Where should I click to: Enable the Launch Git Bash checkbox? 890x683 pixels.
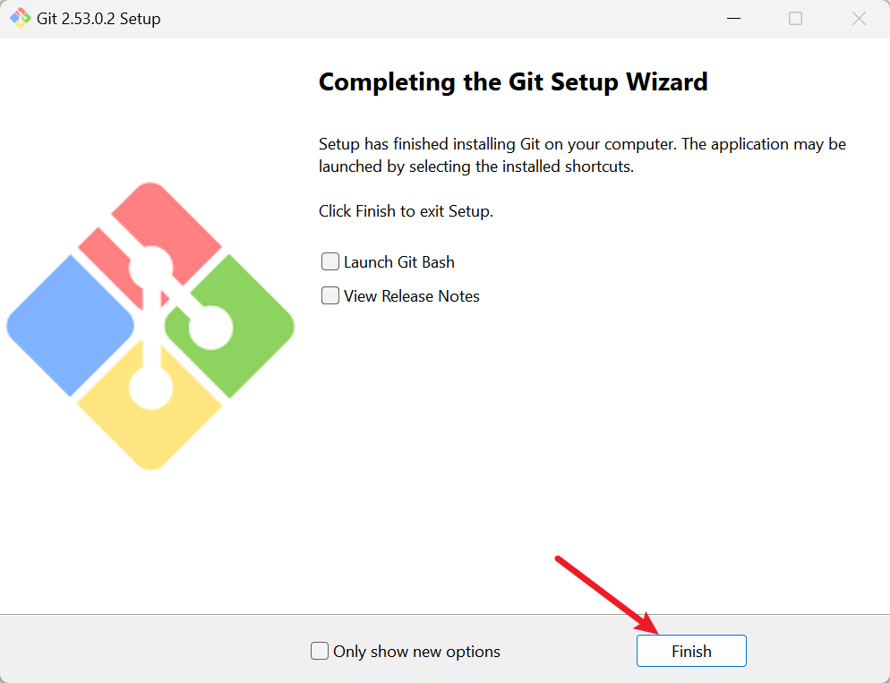click(330, 262)
